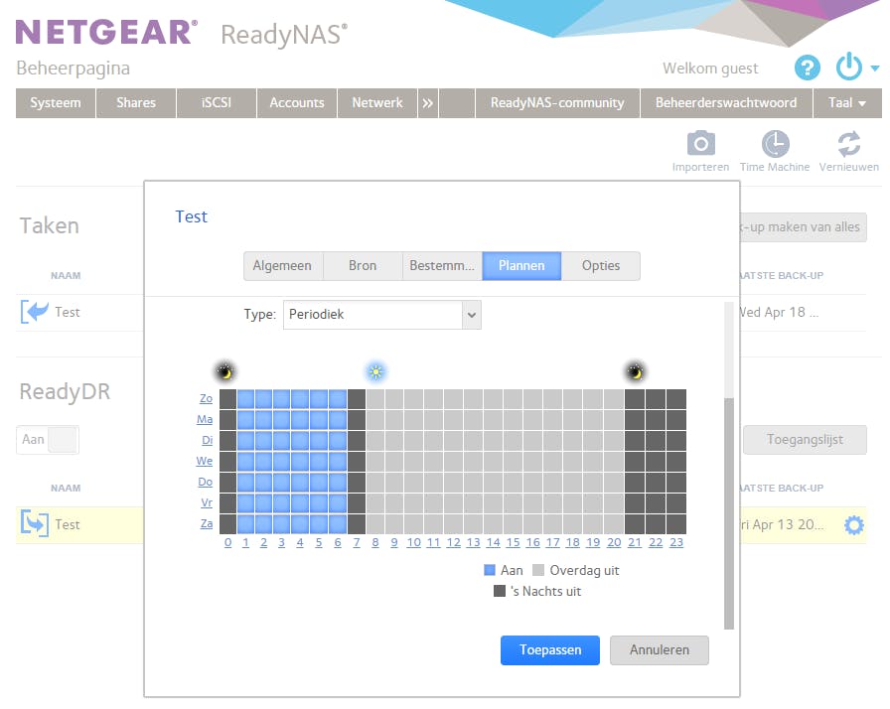The height and width of the screenshot is (709, 890).
Task: Click the Za day row link
Action: coord(207,524)
